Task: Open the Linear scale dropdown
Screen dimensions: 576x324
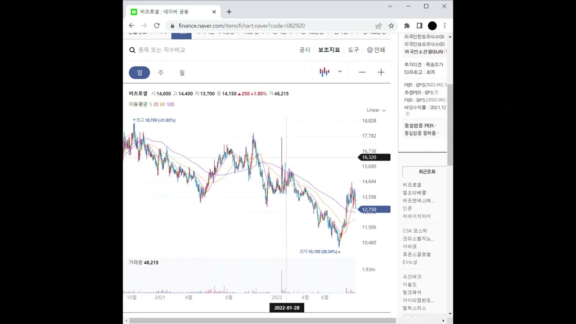Action: pyautogui.click(x=376, y=110)
